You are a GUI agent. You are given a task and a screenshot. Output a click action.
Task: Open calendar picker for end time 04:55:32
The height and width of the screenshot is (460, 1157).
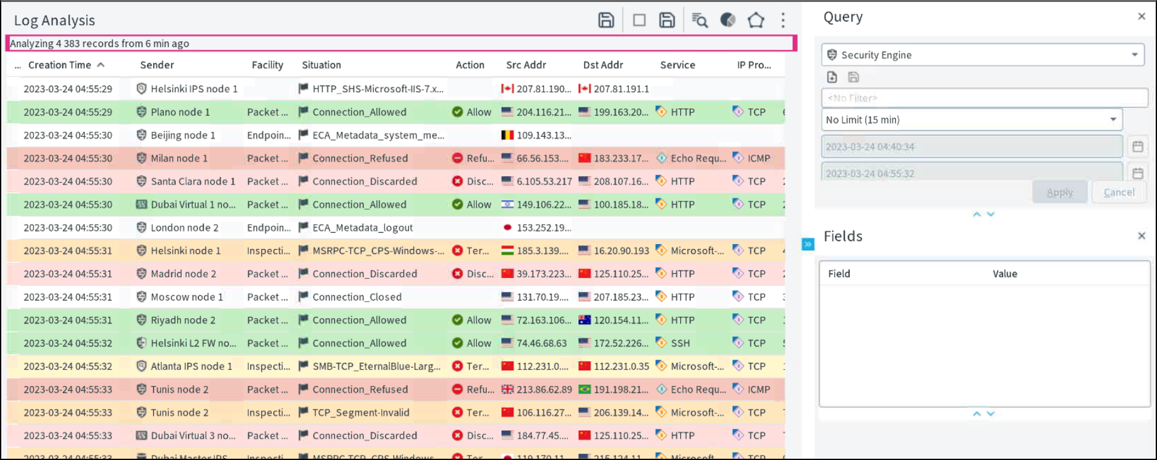pyautogui.click(x=1138, y=173)
